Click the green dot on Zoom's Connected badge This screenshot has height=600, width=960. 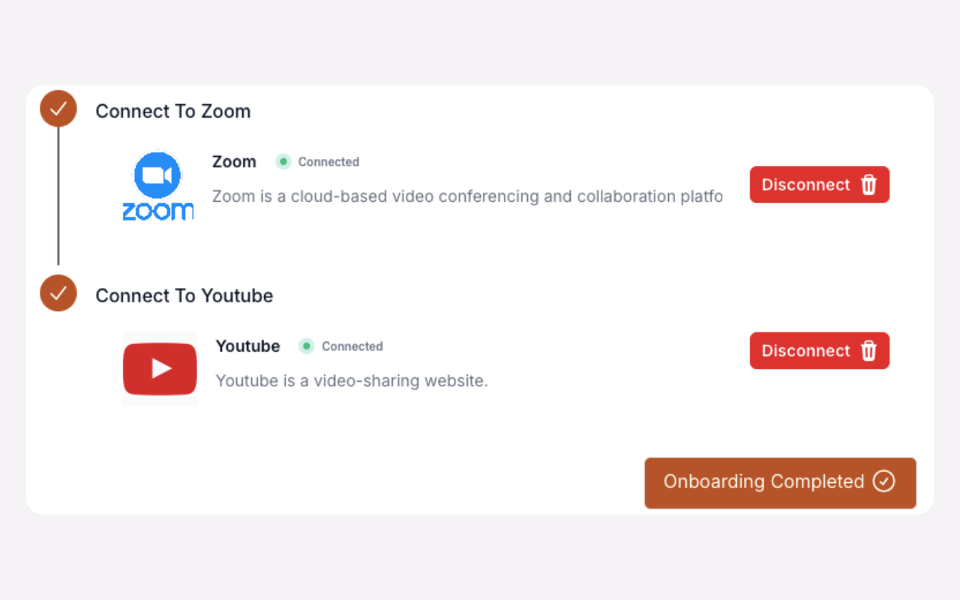tap(283, 161)
